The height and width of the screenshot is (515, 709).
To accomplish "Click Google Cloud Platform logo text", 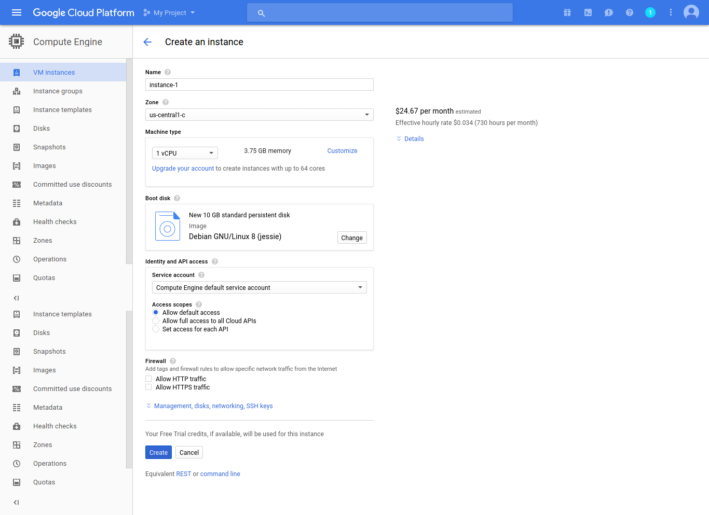I will [84, 12].
